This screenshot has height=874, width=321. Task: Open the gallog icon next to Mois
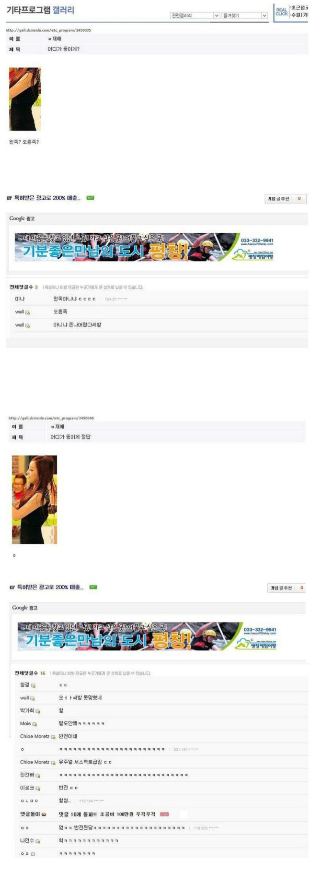(35, 724)
